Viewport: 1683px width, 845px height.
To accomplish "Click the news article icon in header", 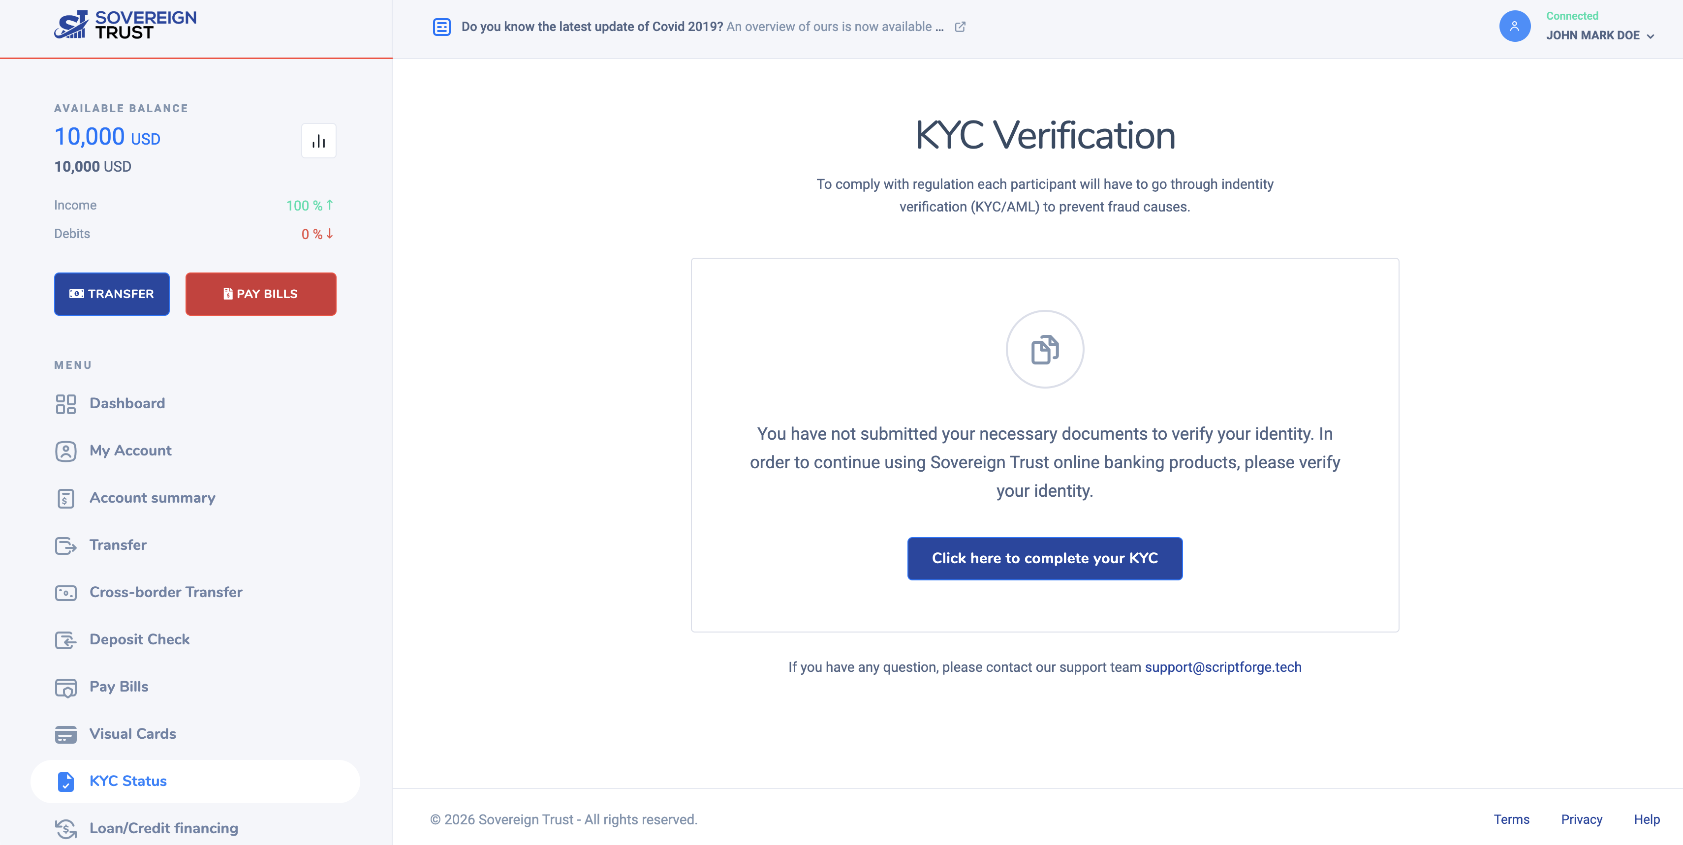I will point(441,27).
